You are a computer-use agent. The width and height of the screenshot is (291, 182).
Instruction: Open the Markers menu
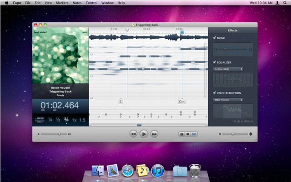[62, 3]
